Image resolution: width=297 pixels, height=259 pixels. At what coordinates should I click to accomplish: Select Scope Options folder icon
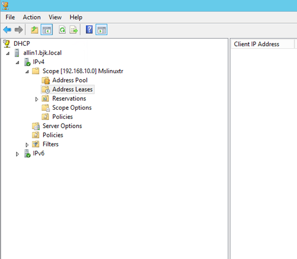46,108
